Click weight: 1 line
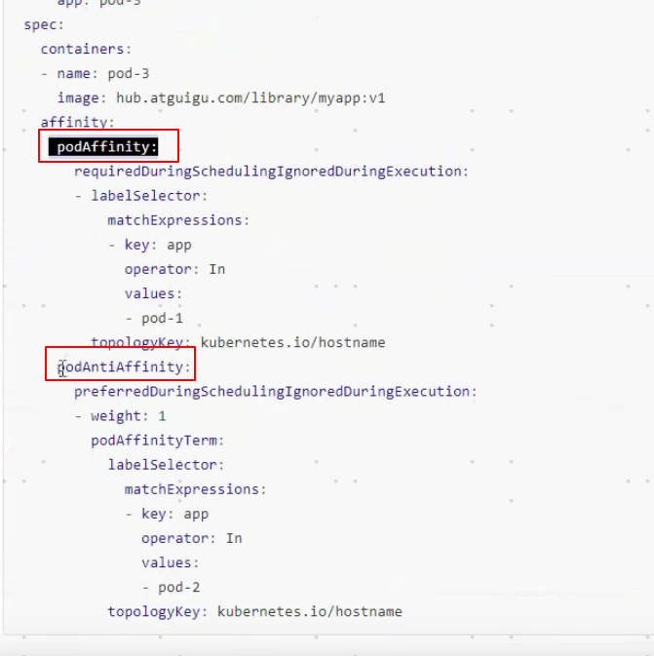Screen dimensions: 654x656 (121, 416)
